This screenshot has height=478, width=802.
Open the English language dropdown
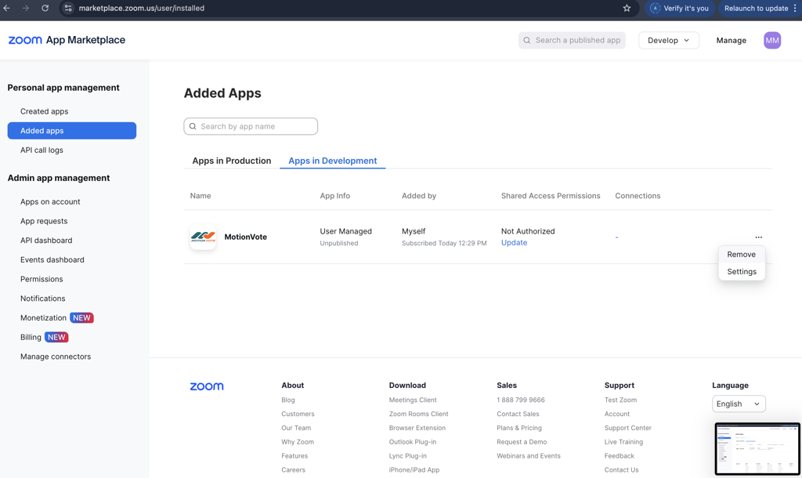click(739, 404)
